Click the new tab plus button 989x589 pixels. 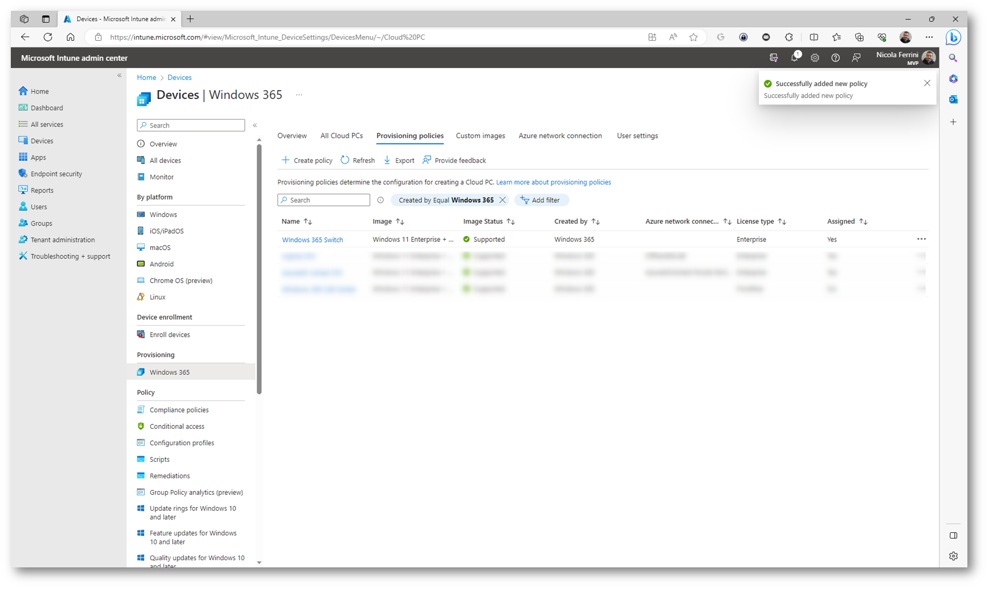[190, 19]
